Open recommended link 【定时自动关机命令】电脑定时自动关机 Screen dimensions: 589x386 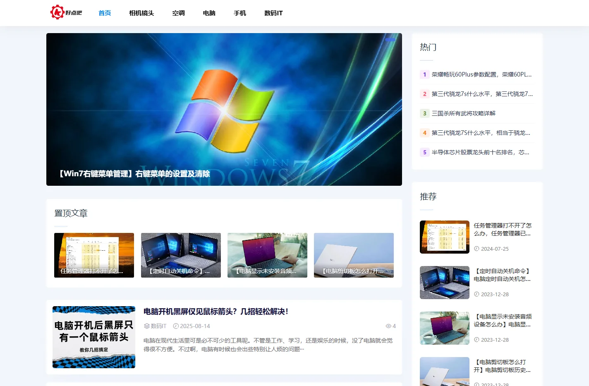pyautogui.click(x=503, y=275)
